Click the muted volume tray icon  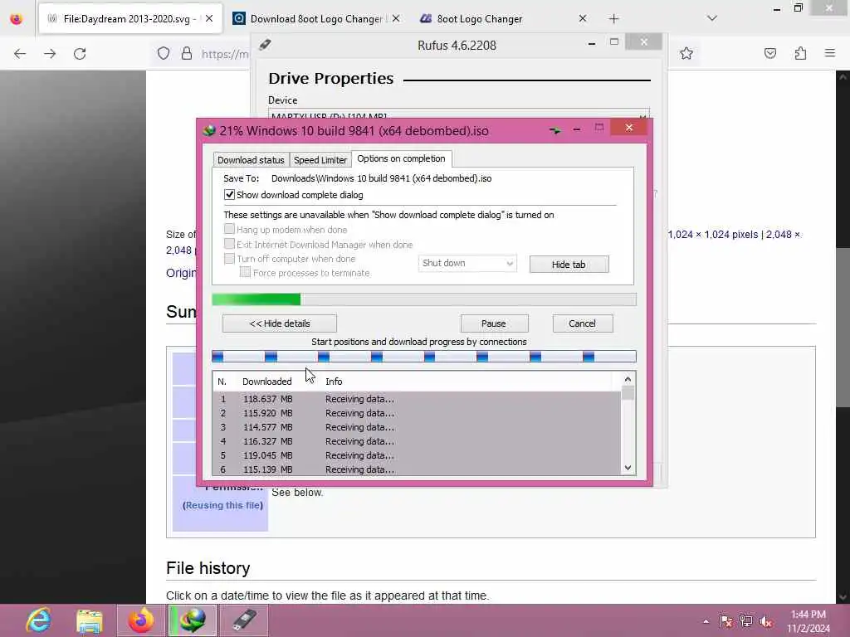pyautogui.click(x=766, y=621)
